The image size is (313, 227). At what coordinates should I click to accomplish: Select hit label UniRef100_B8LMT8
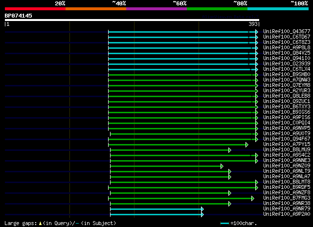coord(287,182)
